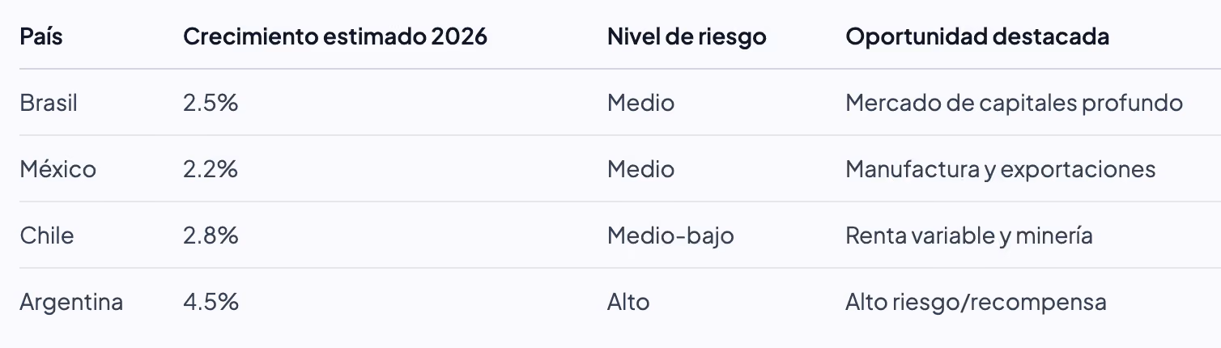Select the Alto risk level cell
Screen dimensions: 1221x348
[628, 302]
